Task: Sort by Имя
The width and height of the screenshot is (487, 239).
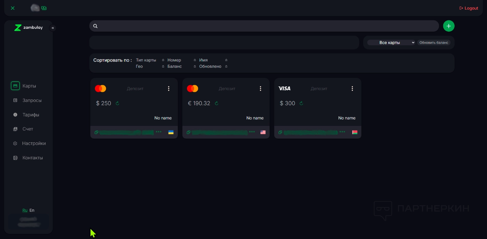Action: [x=203, y=60]
